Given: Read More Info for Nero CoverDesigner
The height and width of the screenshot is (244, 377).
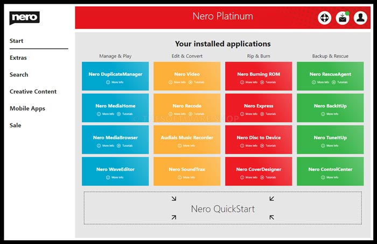Looking at the screenshot, I should click(x=249, y=177).
